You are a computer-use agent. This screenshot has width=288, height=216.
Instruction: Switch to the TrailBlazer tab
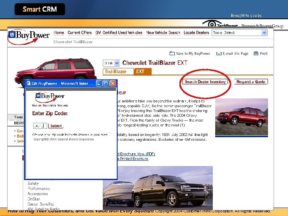click(118, 72)
